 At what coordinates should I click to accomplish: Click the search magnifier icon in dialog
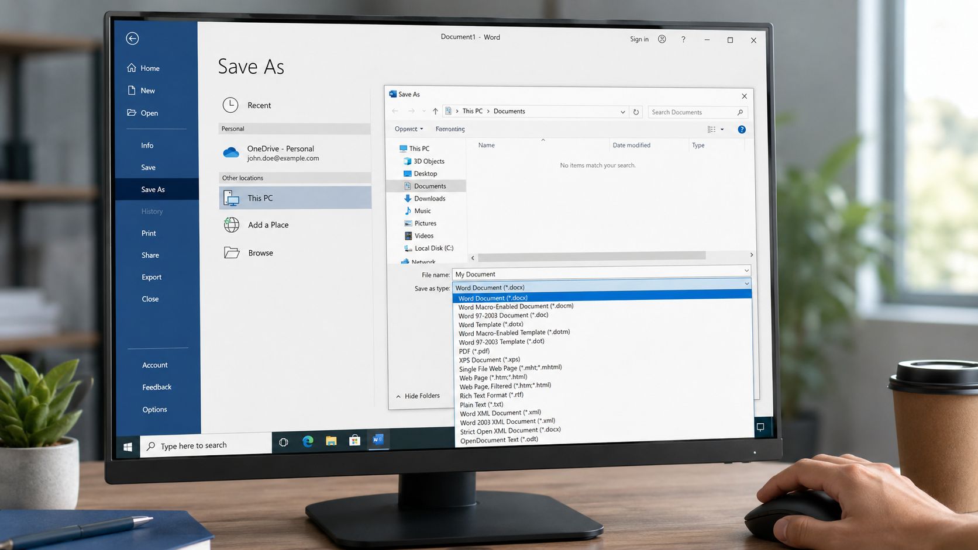click(741, 112)
